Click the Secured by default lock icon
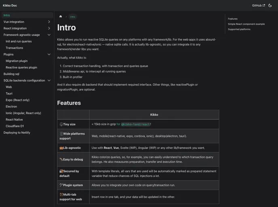This screenshot has height=207, width=278. coord(61,171)
